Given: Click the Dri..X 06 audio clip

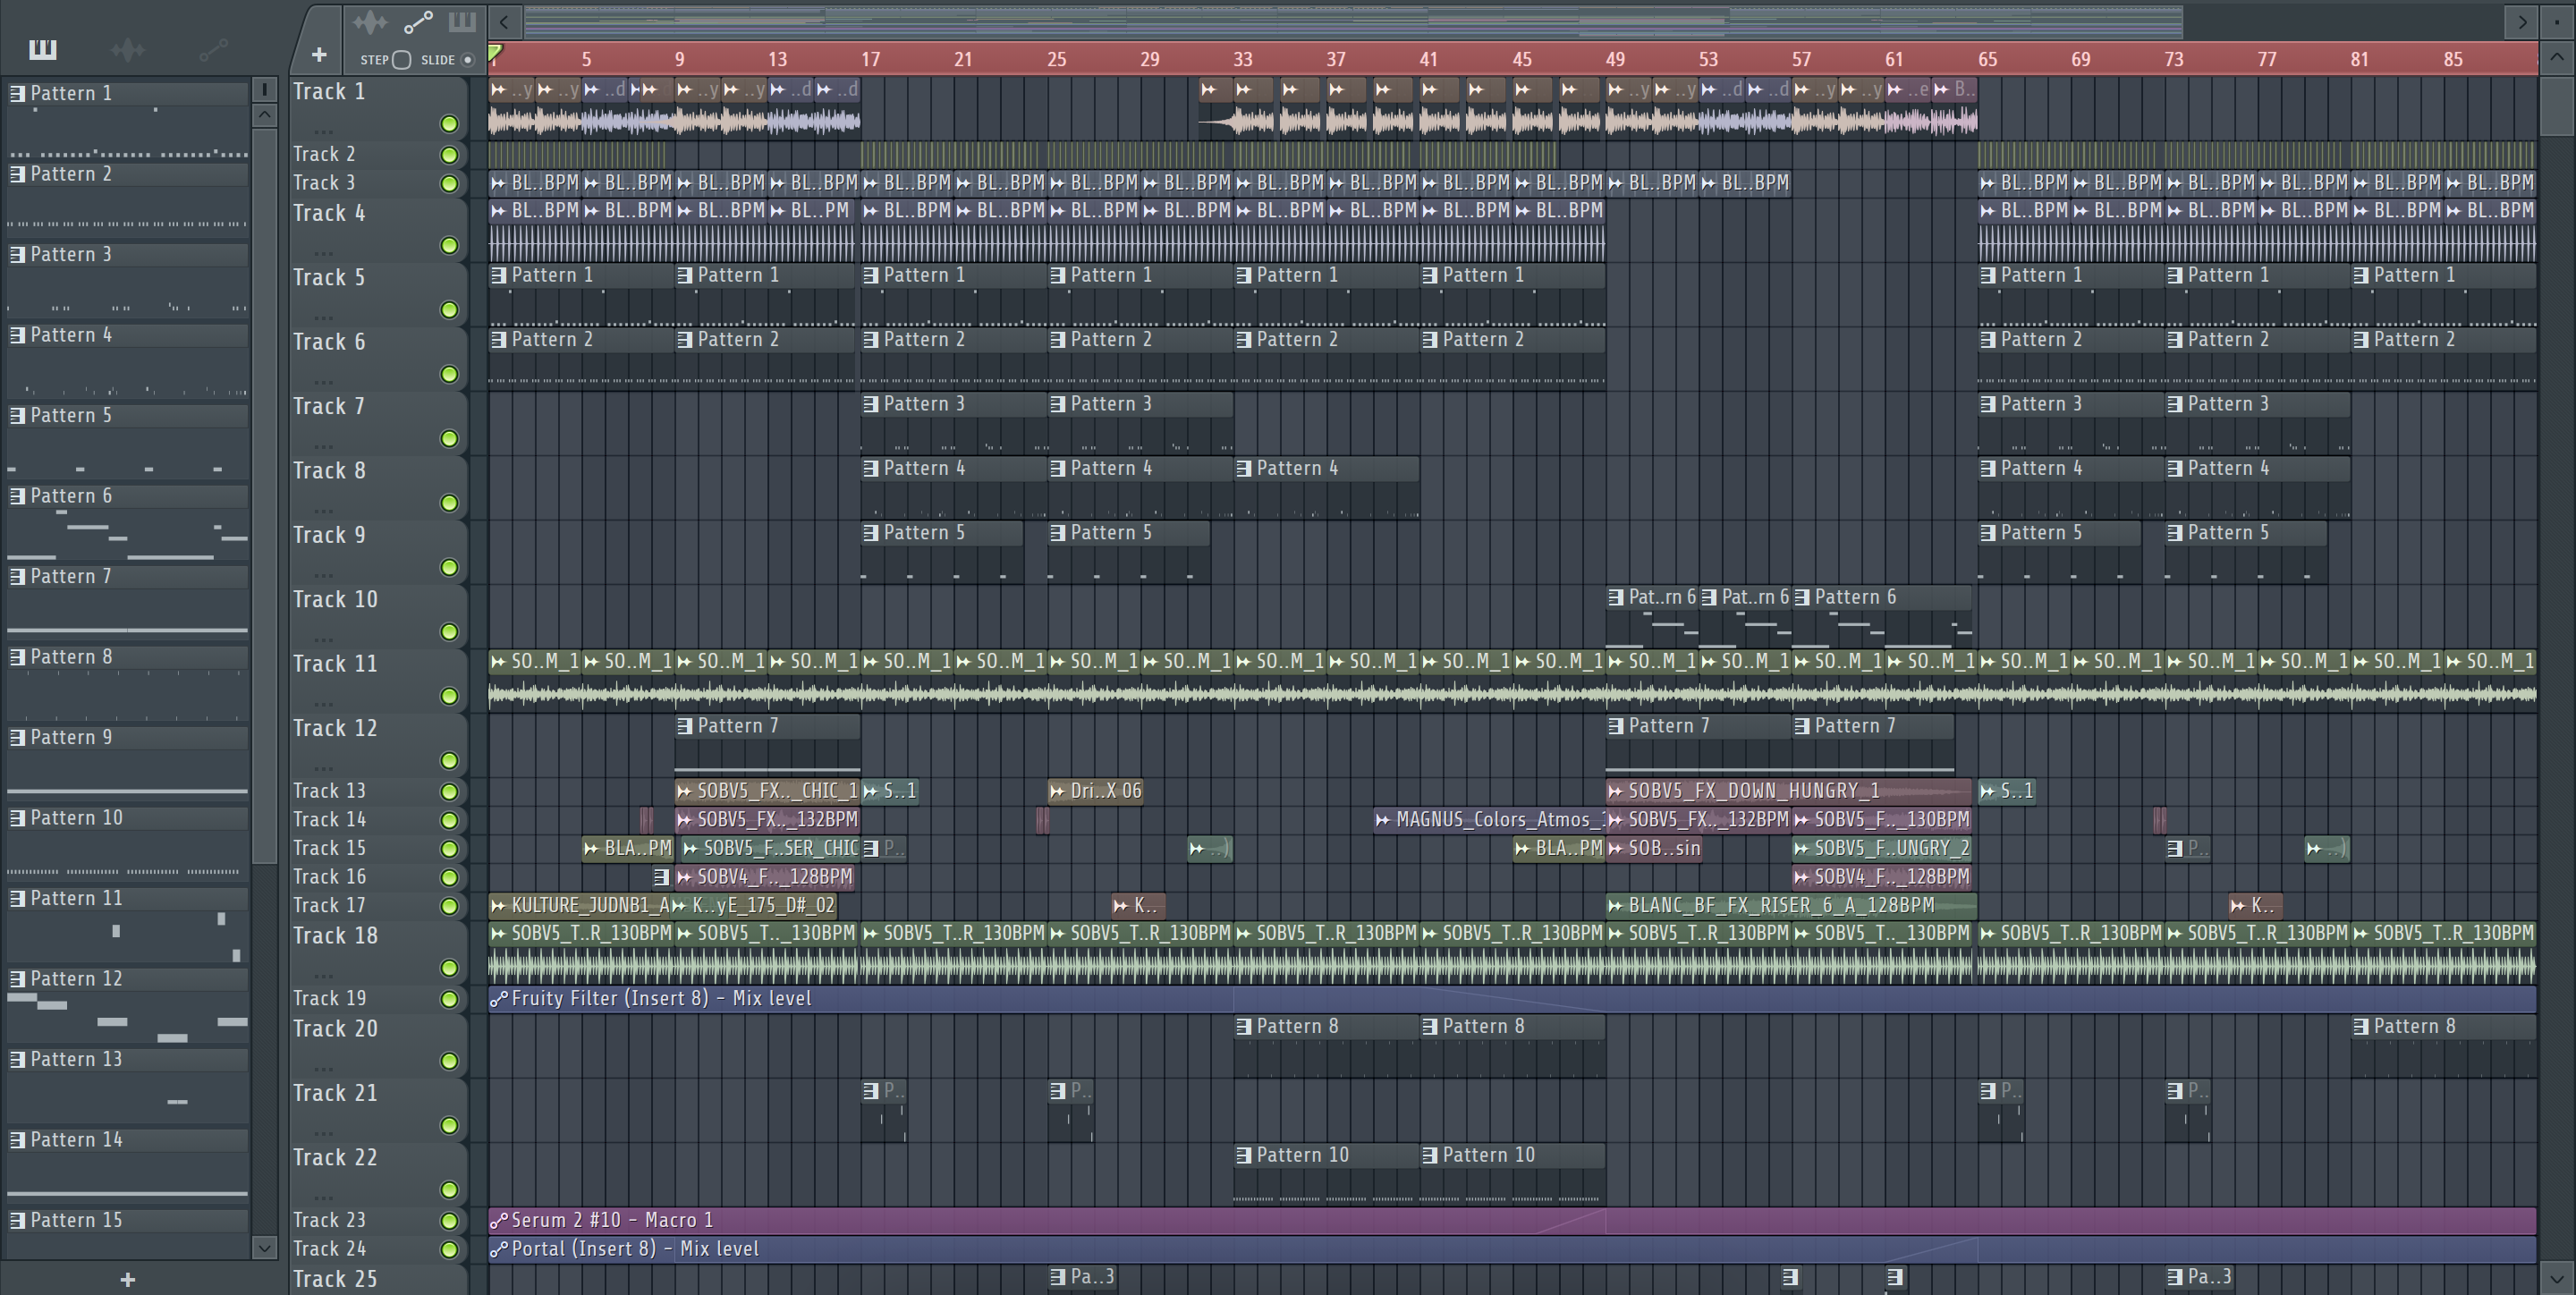Looking at the screenshot, I should (1095, 791).
